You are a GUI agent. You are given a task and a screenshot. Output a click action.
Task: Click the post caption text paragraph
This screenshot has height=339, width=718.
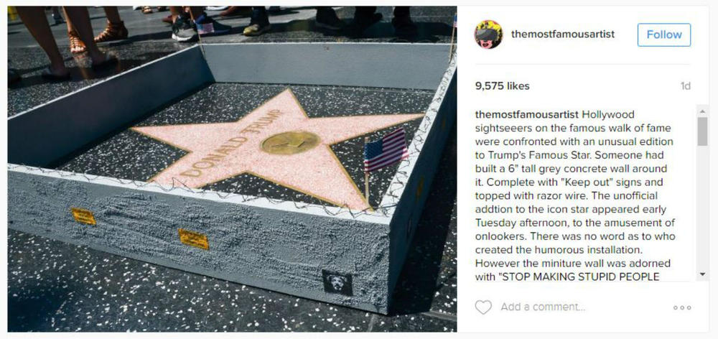575,195
